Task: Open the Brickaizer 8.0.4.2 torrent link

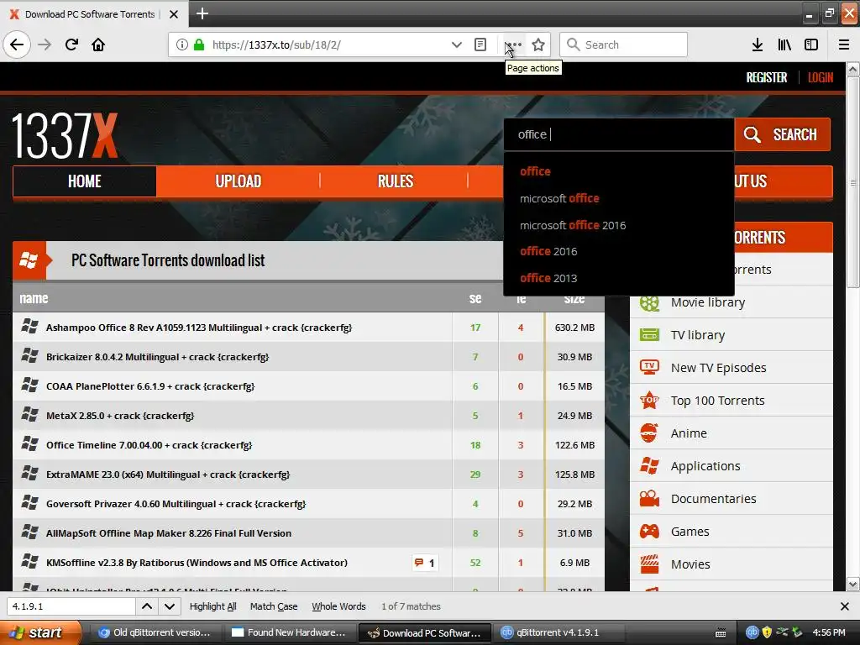Action: click(157, 357)
